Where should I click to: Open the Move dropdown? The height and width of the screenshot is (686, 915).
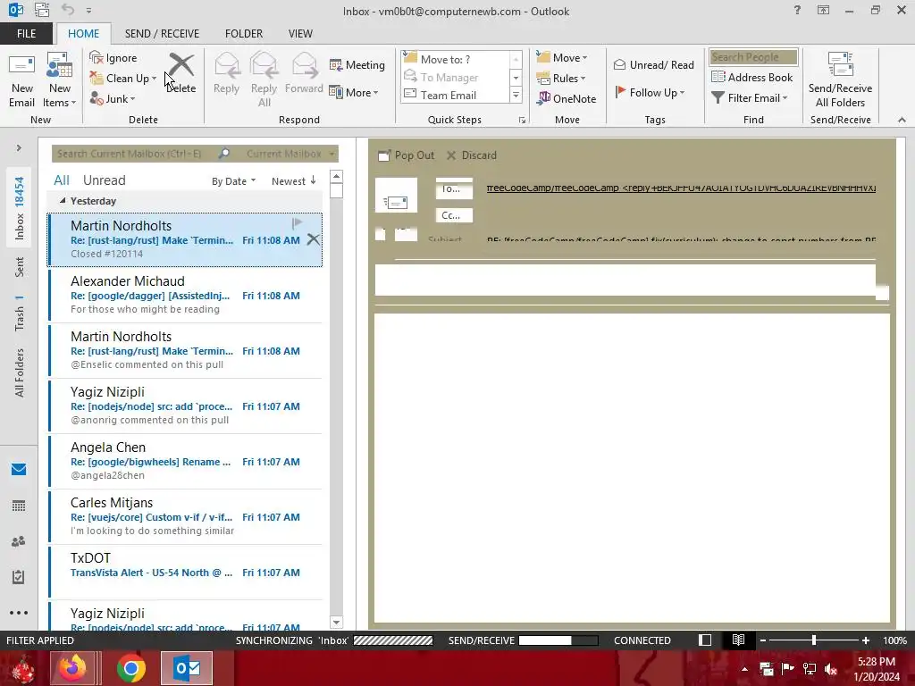point(562,58)
